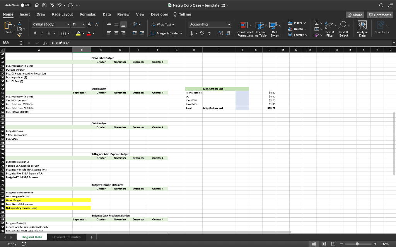Switch to the Formulas ribbon tab

pyautogui.click(x=88, y=14)
